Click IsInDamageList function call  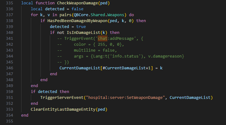tap(83, 33)
